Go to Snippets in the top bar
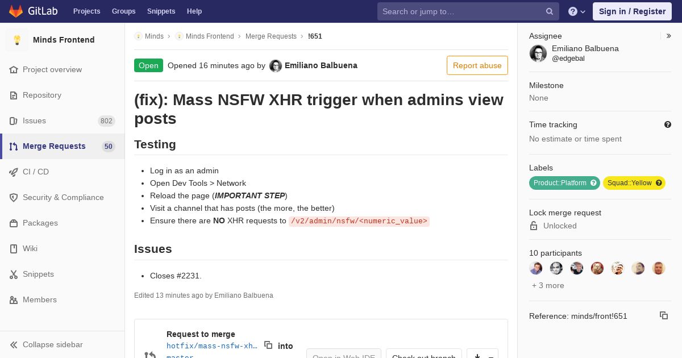The image size is (682, 358). click(161, 11)
